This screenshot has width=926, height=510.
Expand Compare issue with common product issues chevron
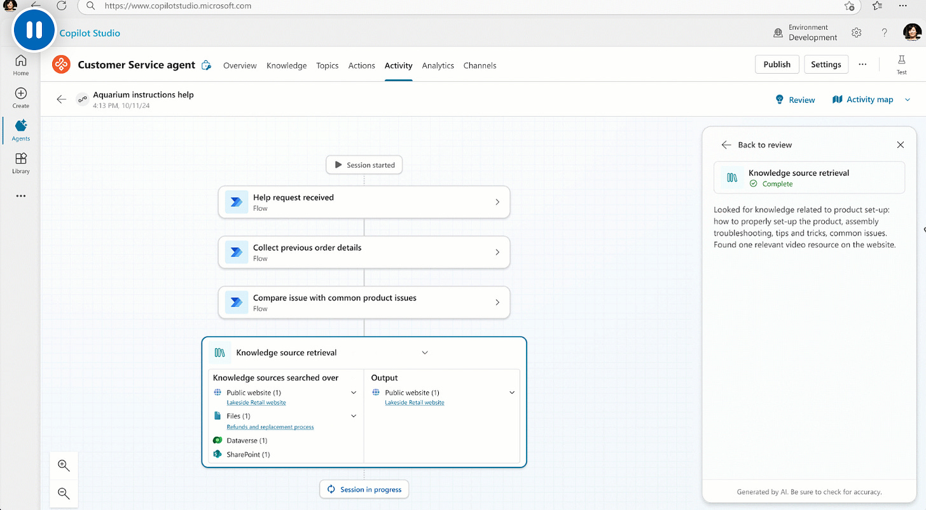coord(497,302)
